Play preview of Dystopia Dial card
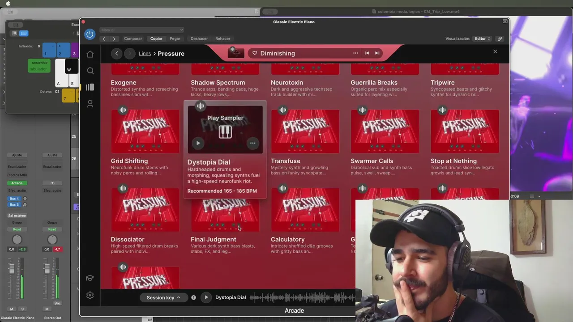Viewport: 573px width, 322px height. [x=198, y=143]
